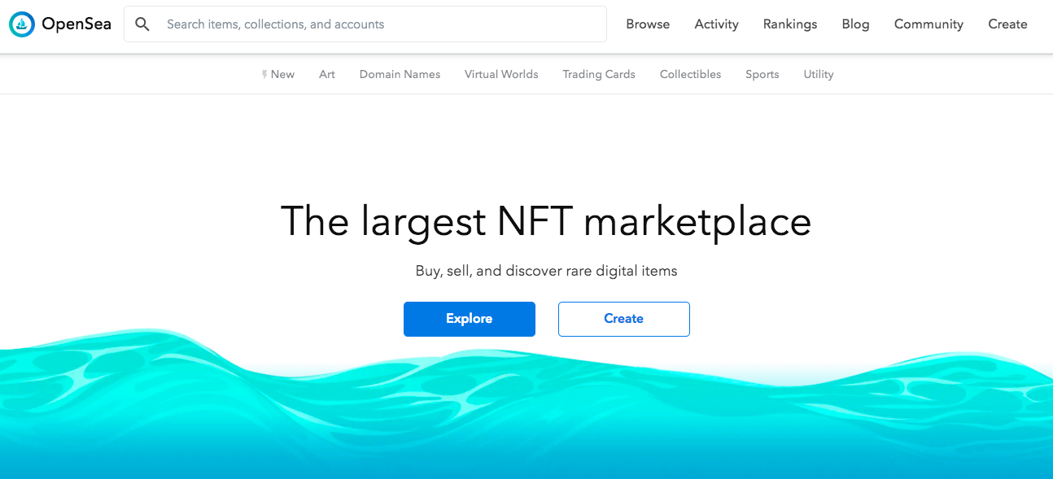Open the Domain Names category
The width and height of the screenshot is (1053, 479).
[400, 75]
